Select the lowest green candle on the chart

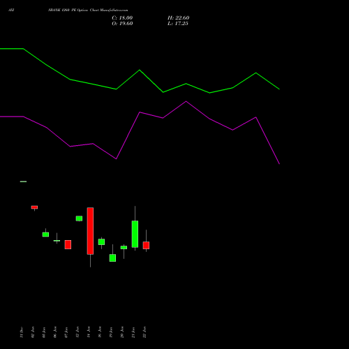click(112, 258)
